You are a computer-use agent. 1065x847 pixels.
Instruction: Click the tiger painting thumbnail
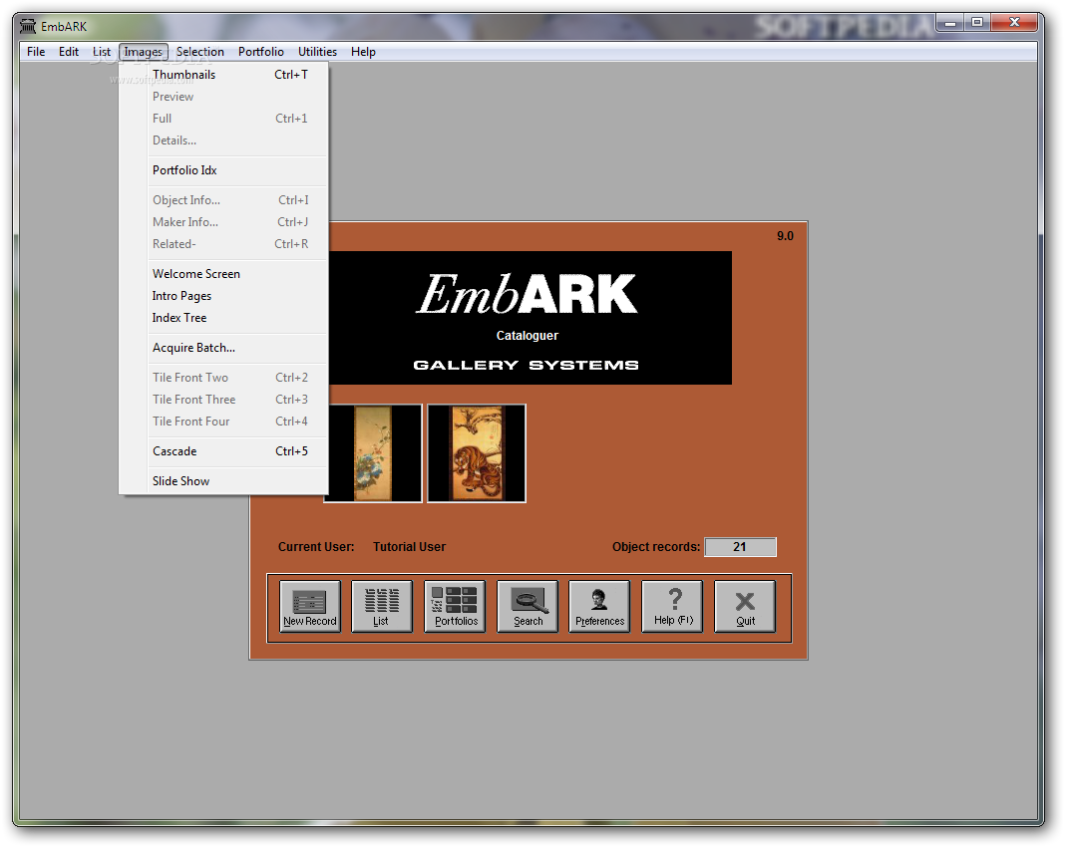click(x=477, y=453)
